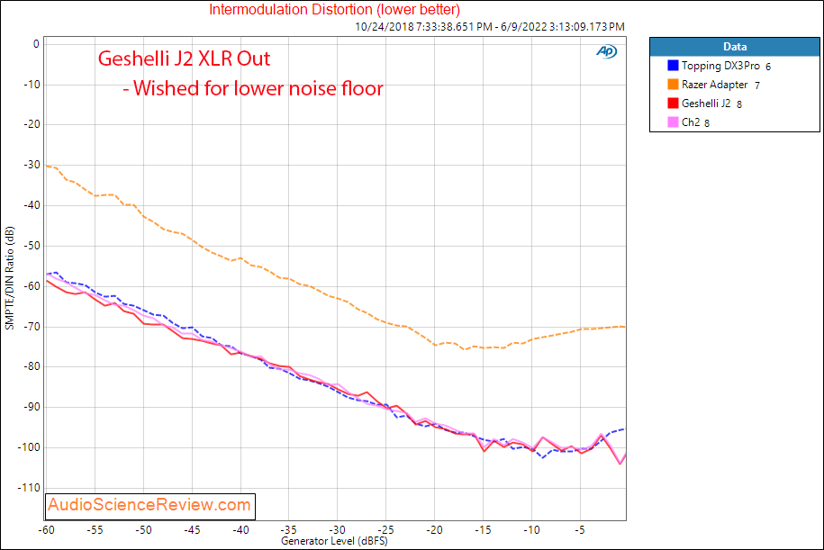Click the number 6 beside Topping DX3Pro
The height and width of the screenshot is (550, 824).
[768, 67]
